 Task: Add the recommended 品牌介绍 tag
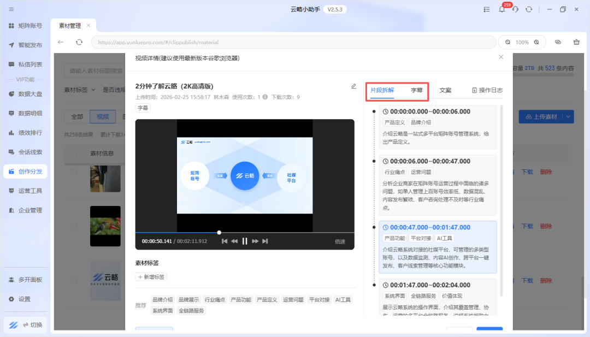162,300
